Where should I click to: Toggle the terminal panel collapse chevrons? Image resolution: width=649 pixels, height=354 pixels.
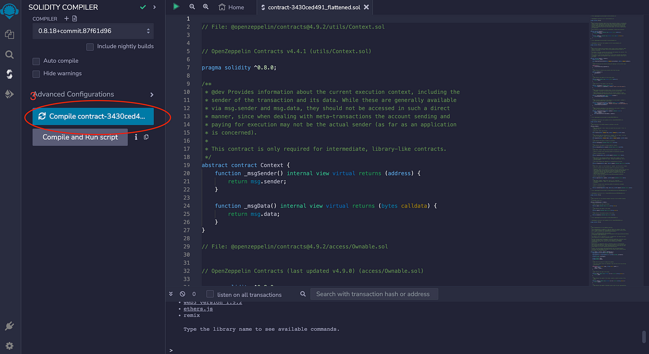tap(171, 294)
